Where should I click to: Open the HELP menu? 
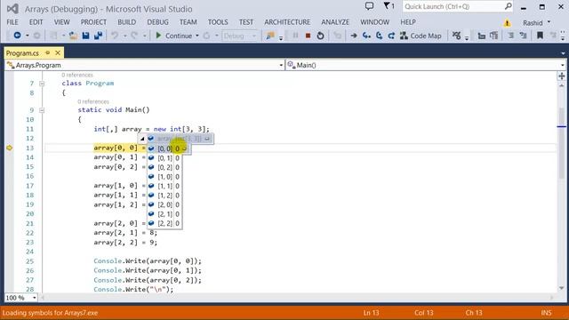408,22
